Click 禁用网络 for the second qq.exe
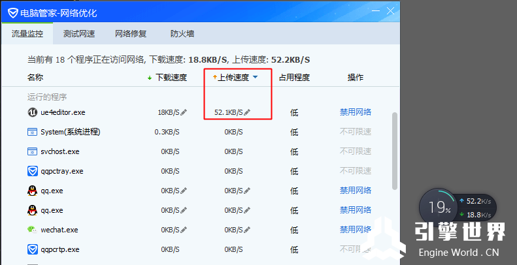 tap(356, 210)
